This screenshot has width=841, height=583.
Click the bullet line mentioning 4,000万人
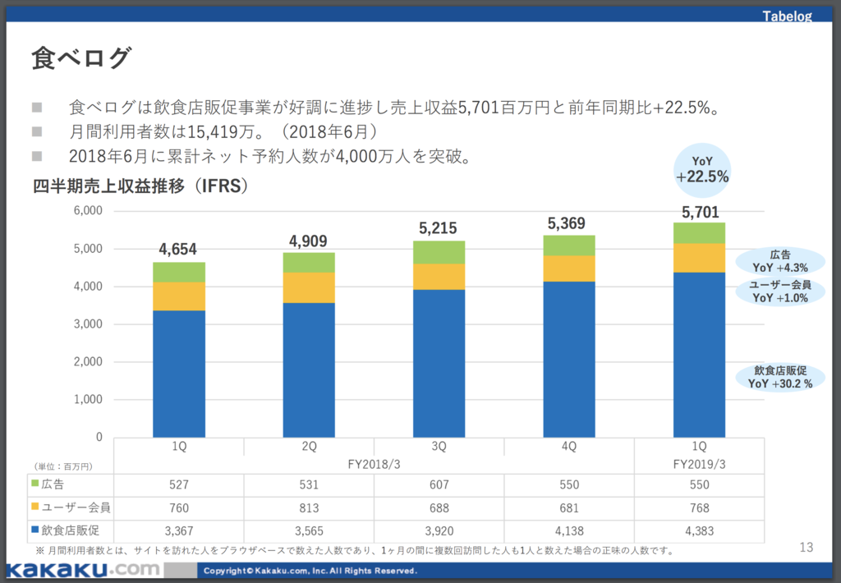click(270, 157)
